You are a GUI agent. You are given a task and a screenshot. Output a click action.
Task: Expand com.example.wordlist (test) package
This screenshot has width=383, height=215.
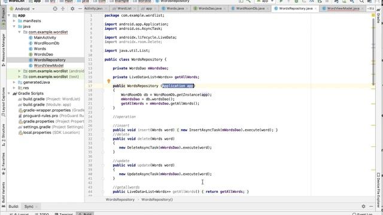tap(20, 77)
